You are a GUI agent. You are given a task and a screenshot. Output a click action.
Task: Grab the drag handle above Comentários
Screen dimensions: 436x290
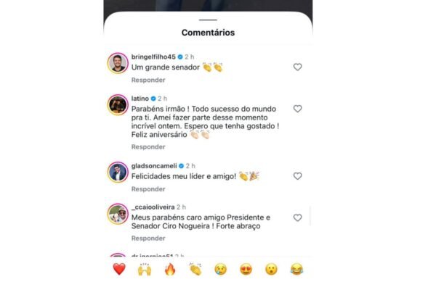tap(208, 20)
